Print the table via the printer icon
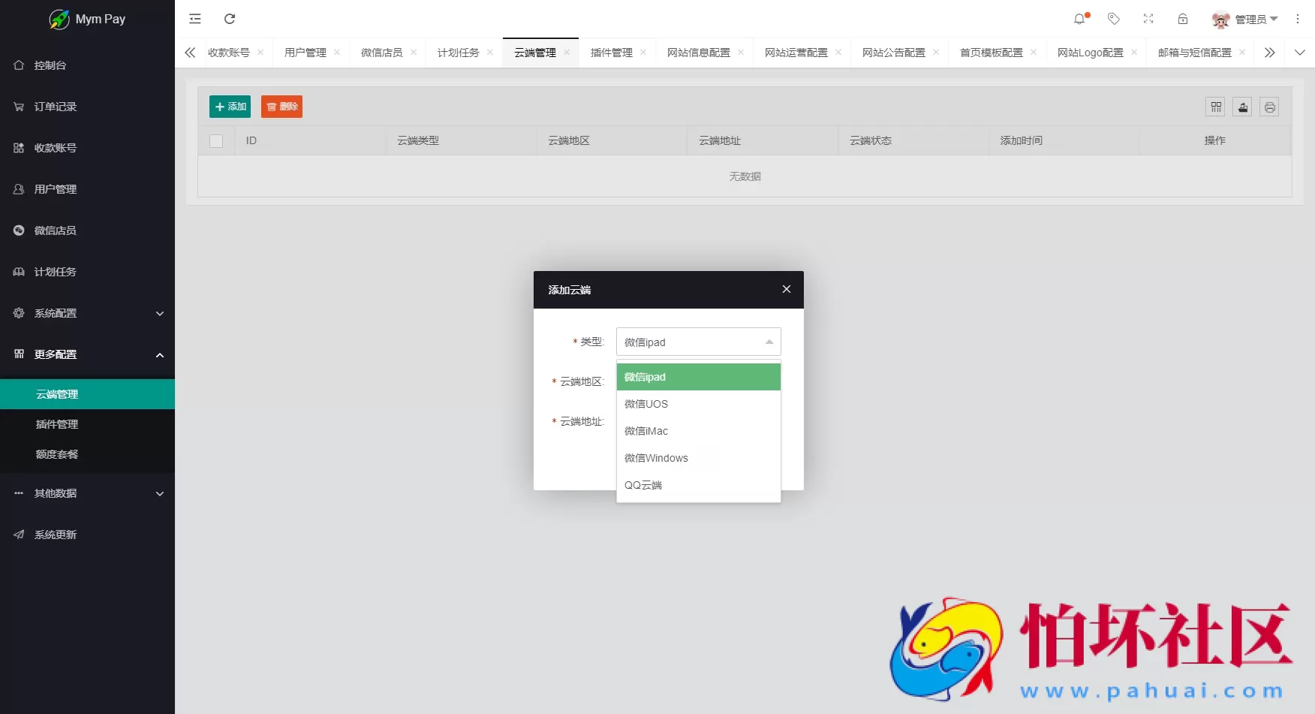1315x714 pixels. point(1269,107)
